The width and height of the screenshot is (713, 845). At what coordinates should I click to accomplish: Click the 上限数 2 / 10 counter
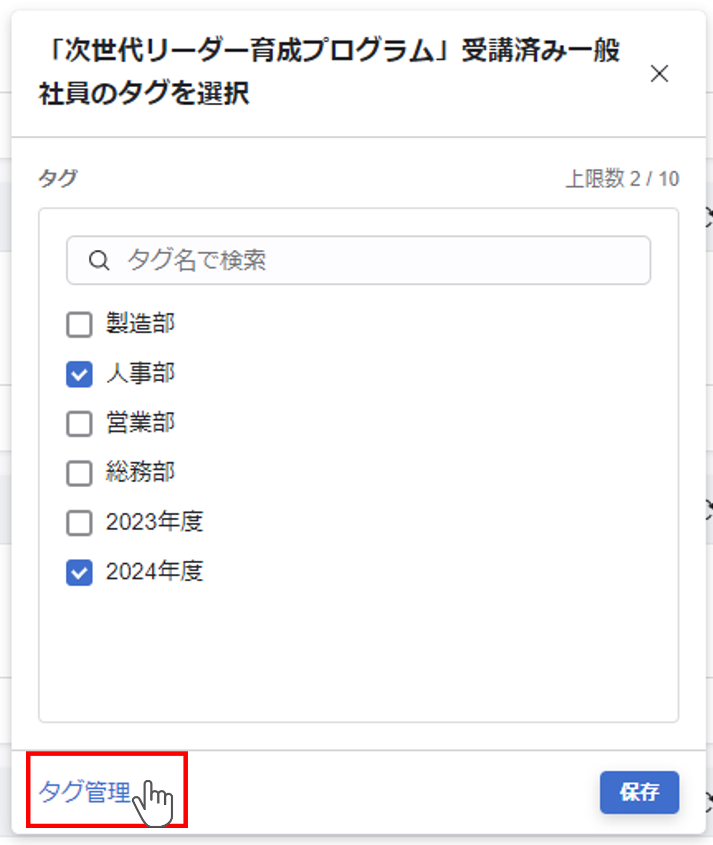622,179
